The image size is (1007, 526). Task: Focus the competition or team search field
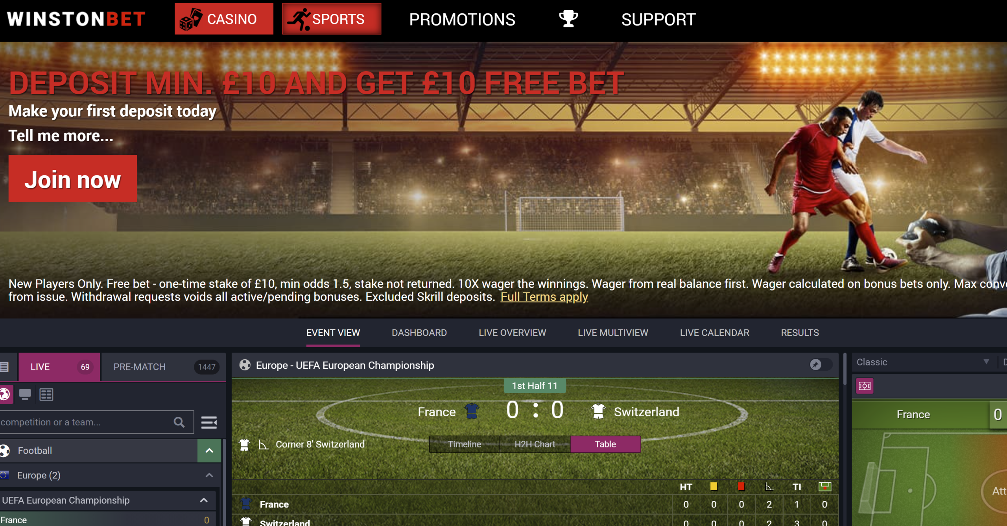pyautogui.click(x=85, y=422)
